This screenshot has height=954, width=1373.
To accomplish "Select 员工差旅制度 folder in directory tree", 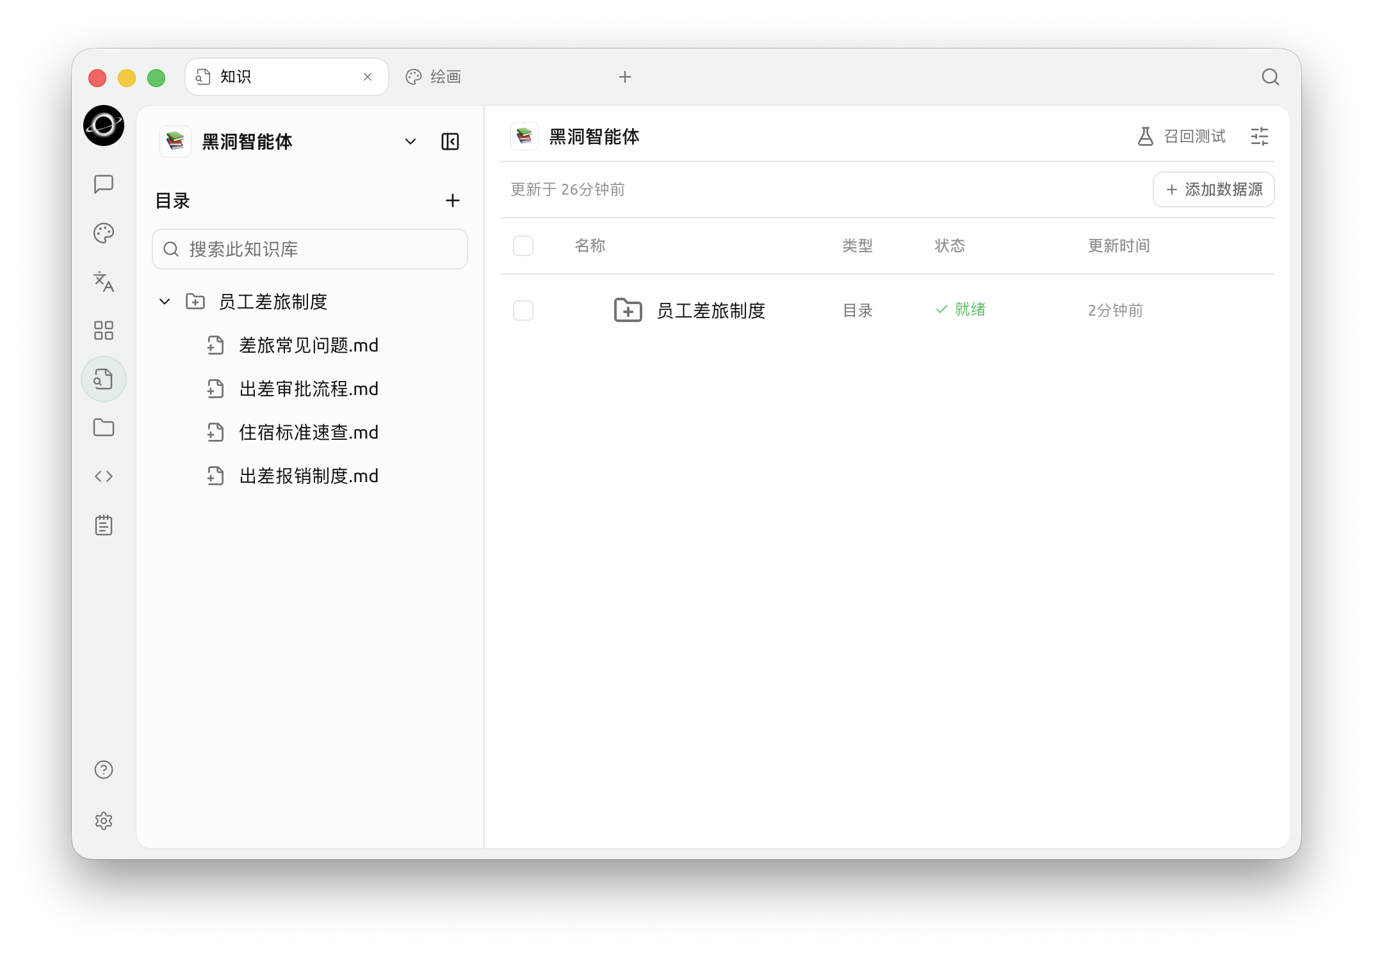I will tap(273, 302).
